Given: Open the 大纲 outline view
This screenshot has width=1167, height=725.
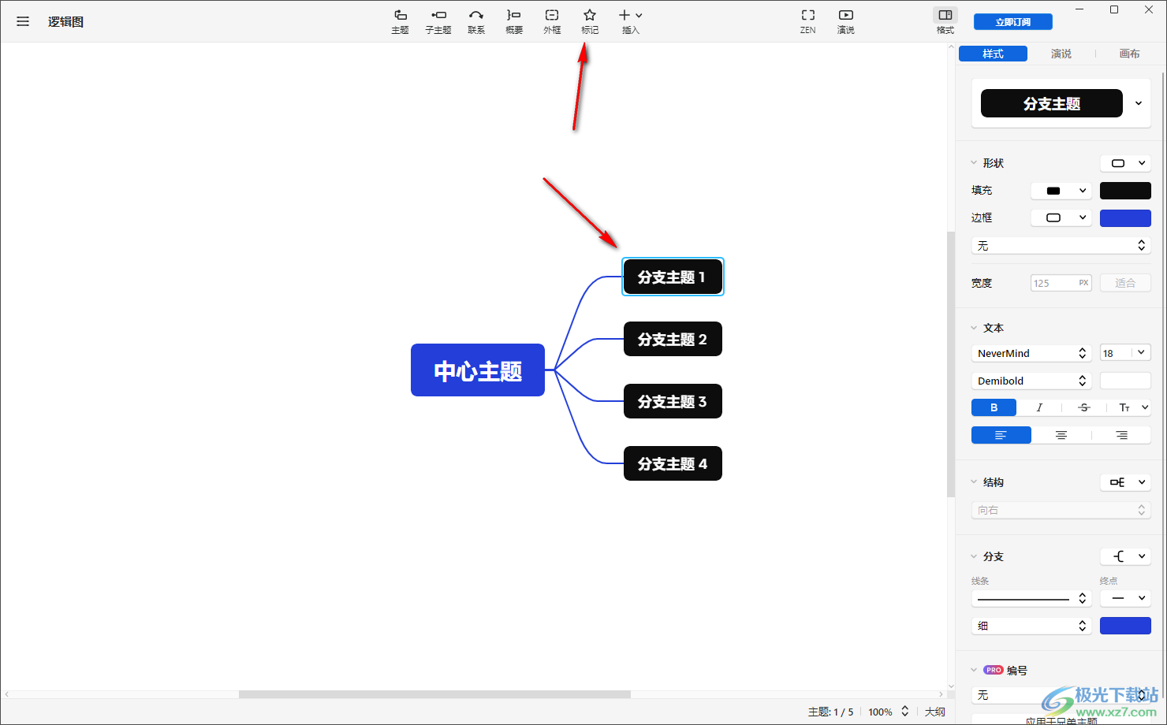Looking at the screenshot, I should click(x=935, y=712).
